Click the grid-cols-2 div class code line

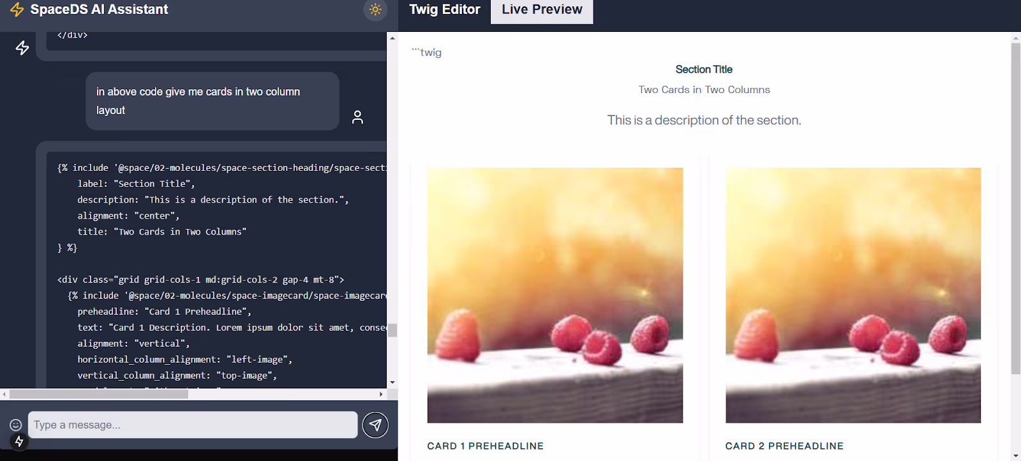pos(200,279)
